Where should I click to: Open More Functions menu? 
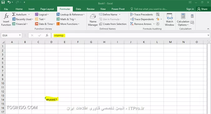pyautogui.click(x=68, y=24)
